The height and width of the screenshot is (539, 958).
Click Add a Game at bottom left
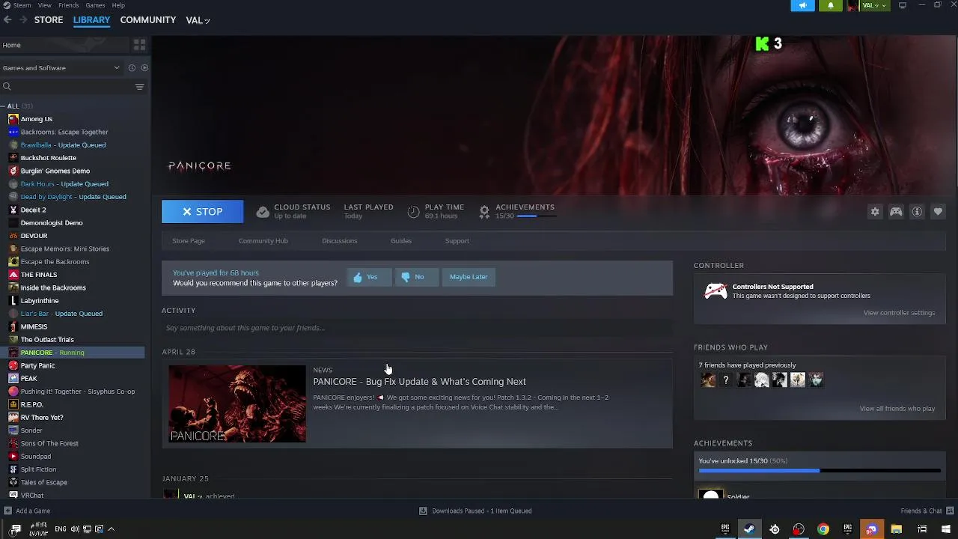tap(27, 511)
